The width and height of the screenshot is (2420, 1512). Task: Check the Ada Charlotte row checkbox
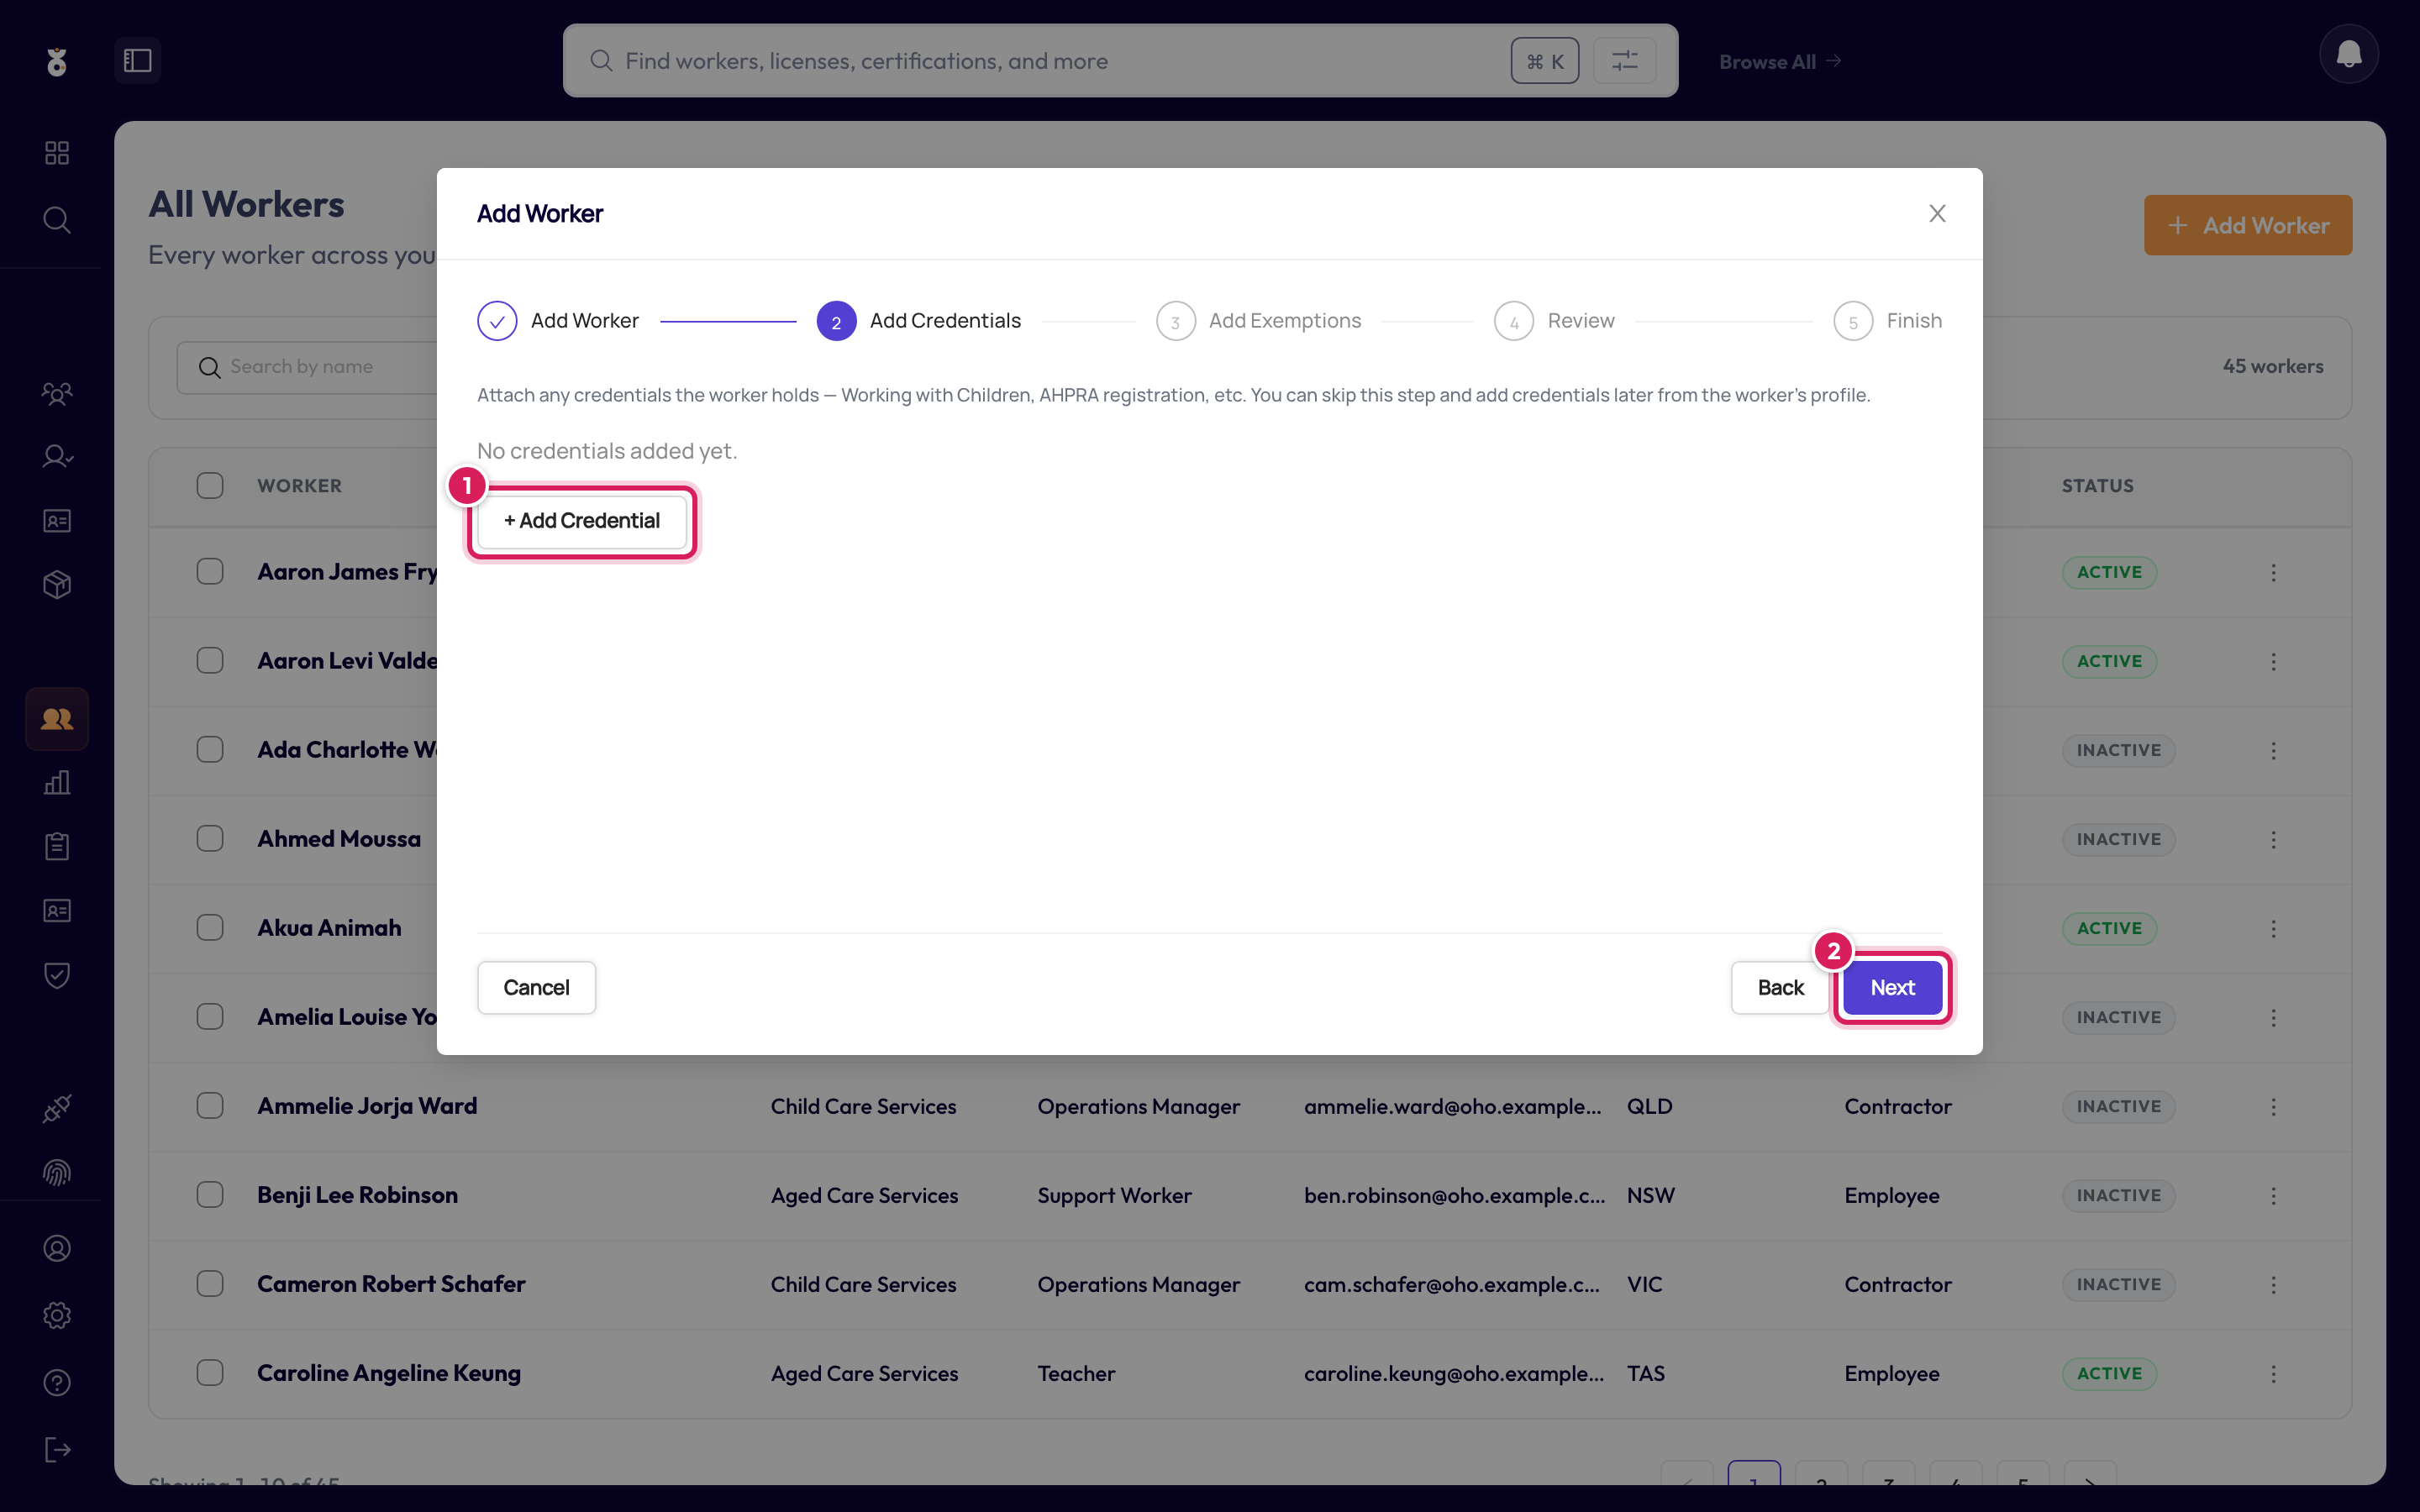coord(210,750)
